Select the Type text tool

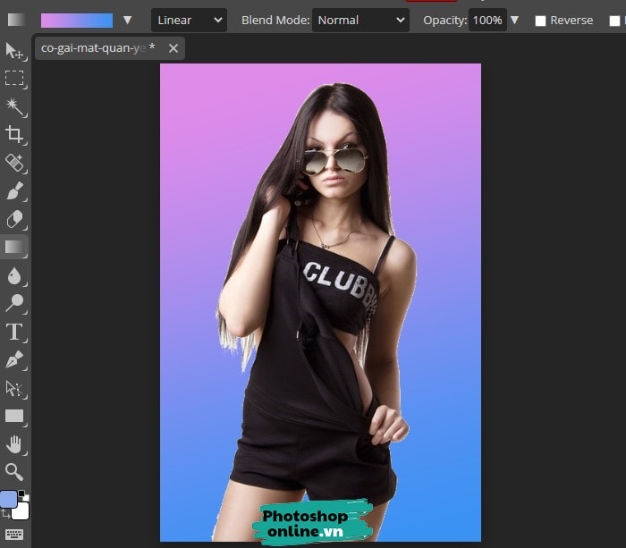(14, 333)
